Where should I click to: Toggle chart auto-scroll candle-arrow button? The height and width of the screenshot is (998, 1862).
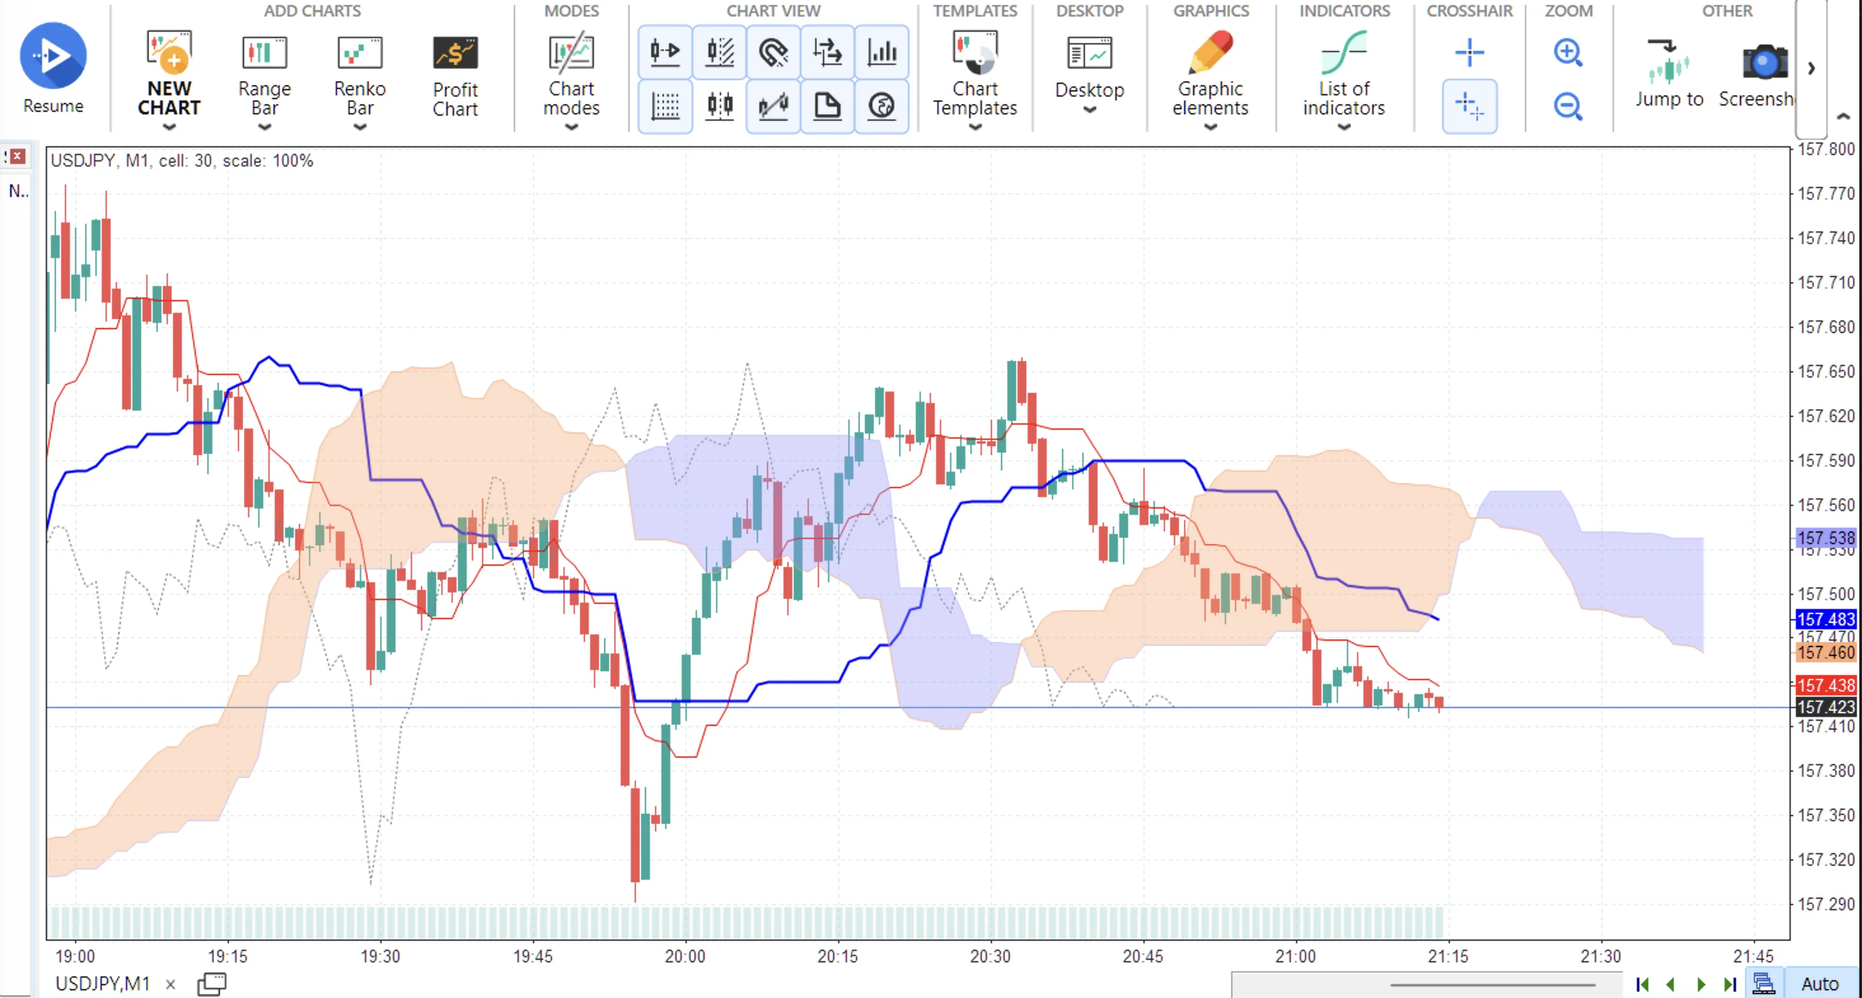pyautogui.click(x=665, y=52)
